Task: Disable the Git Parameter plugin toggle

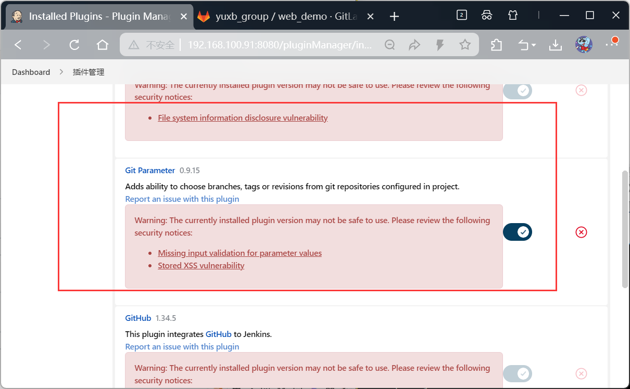Action: (x=518, y=232)
